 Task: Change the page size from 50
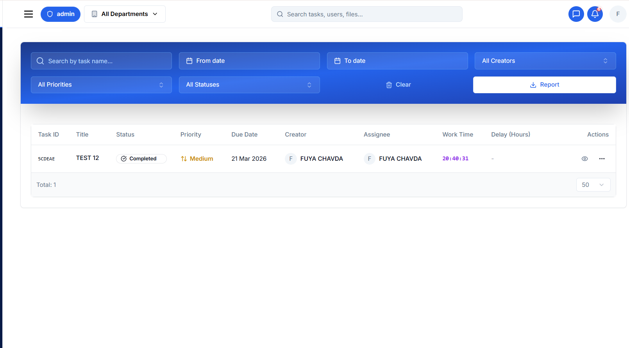pos(593,185)
